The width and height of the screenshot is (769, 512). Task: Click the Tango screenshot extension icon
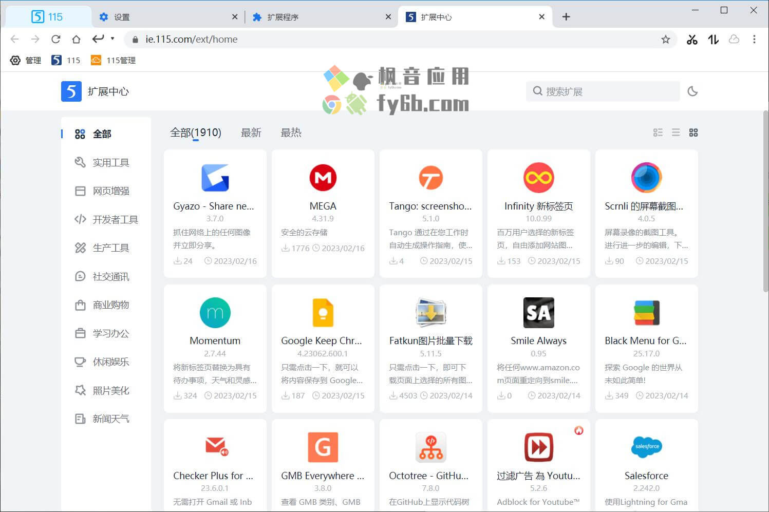click(x=430, y=178)
